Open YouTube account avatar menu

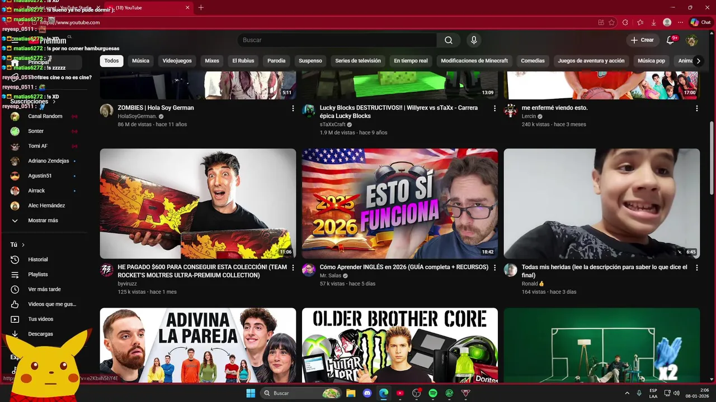(692, 40)
